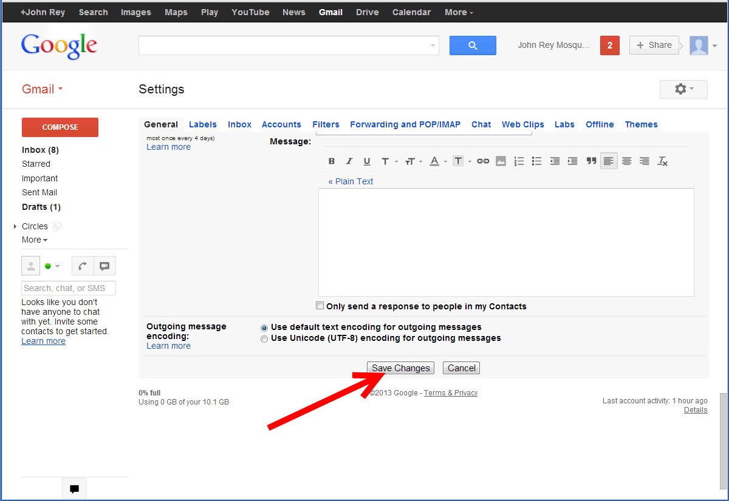Apply blockquote formatting
This screenshot has width=729, height=501.
coord(591,161)
